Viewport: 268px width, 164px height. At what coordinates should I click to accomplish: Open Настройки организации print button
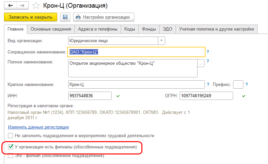(x=104, y=17)
